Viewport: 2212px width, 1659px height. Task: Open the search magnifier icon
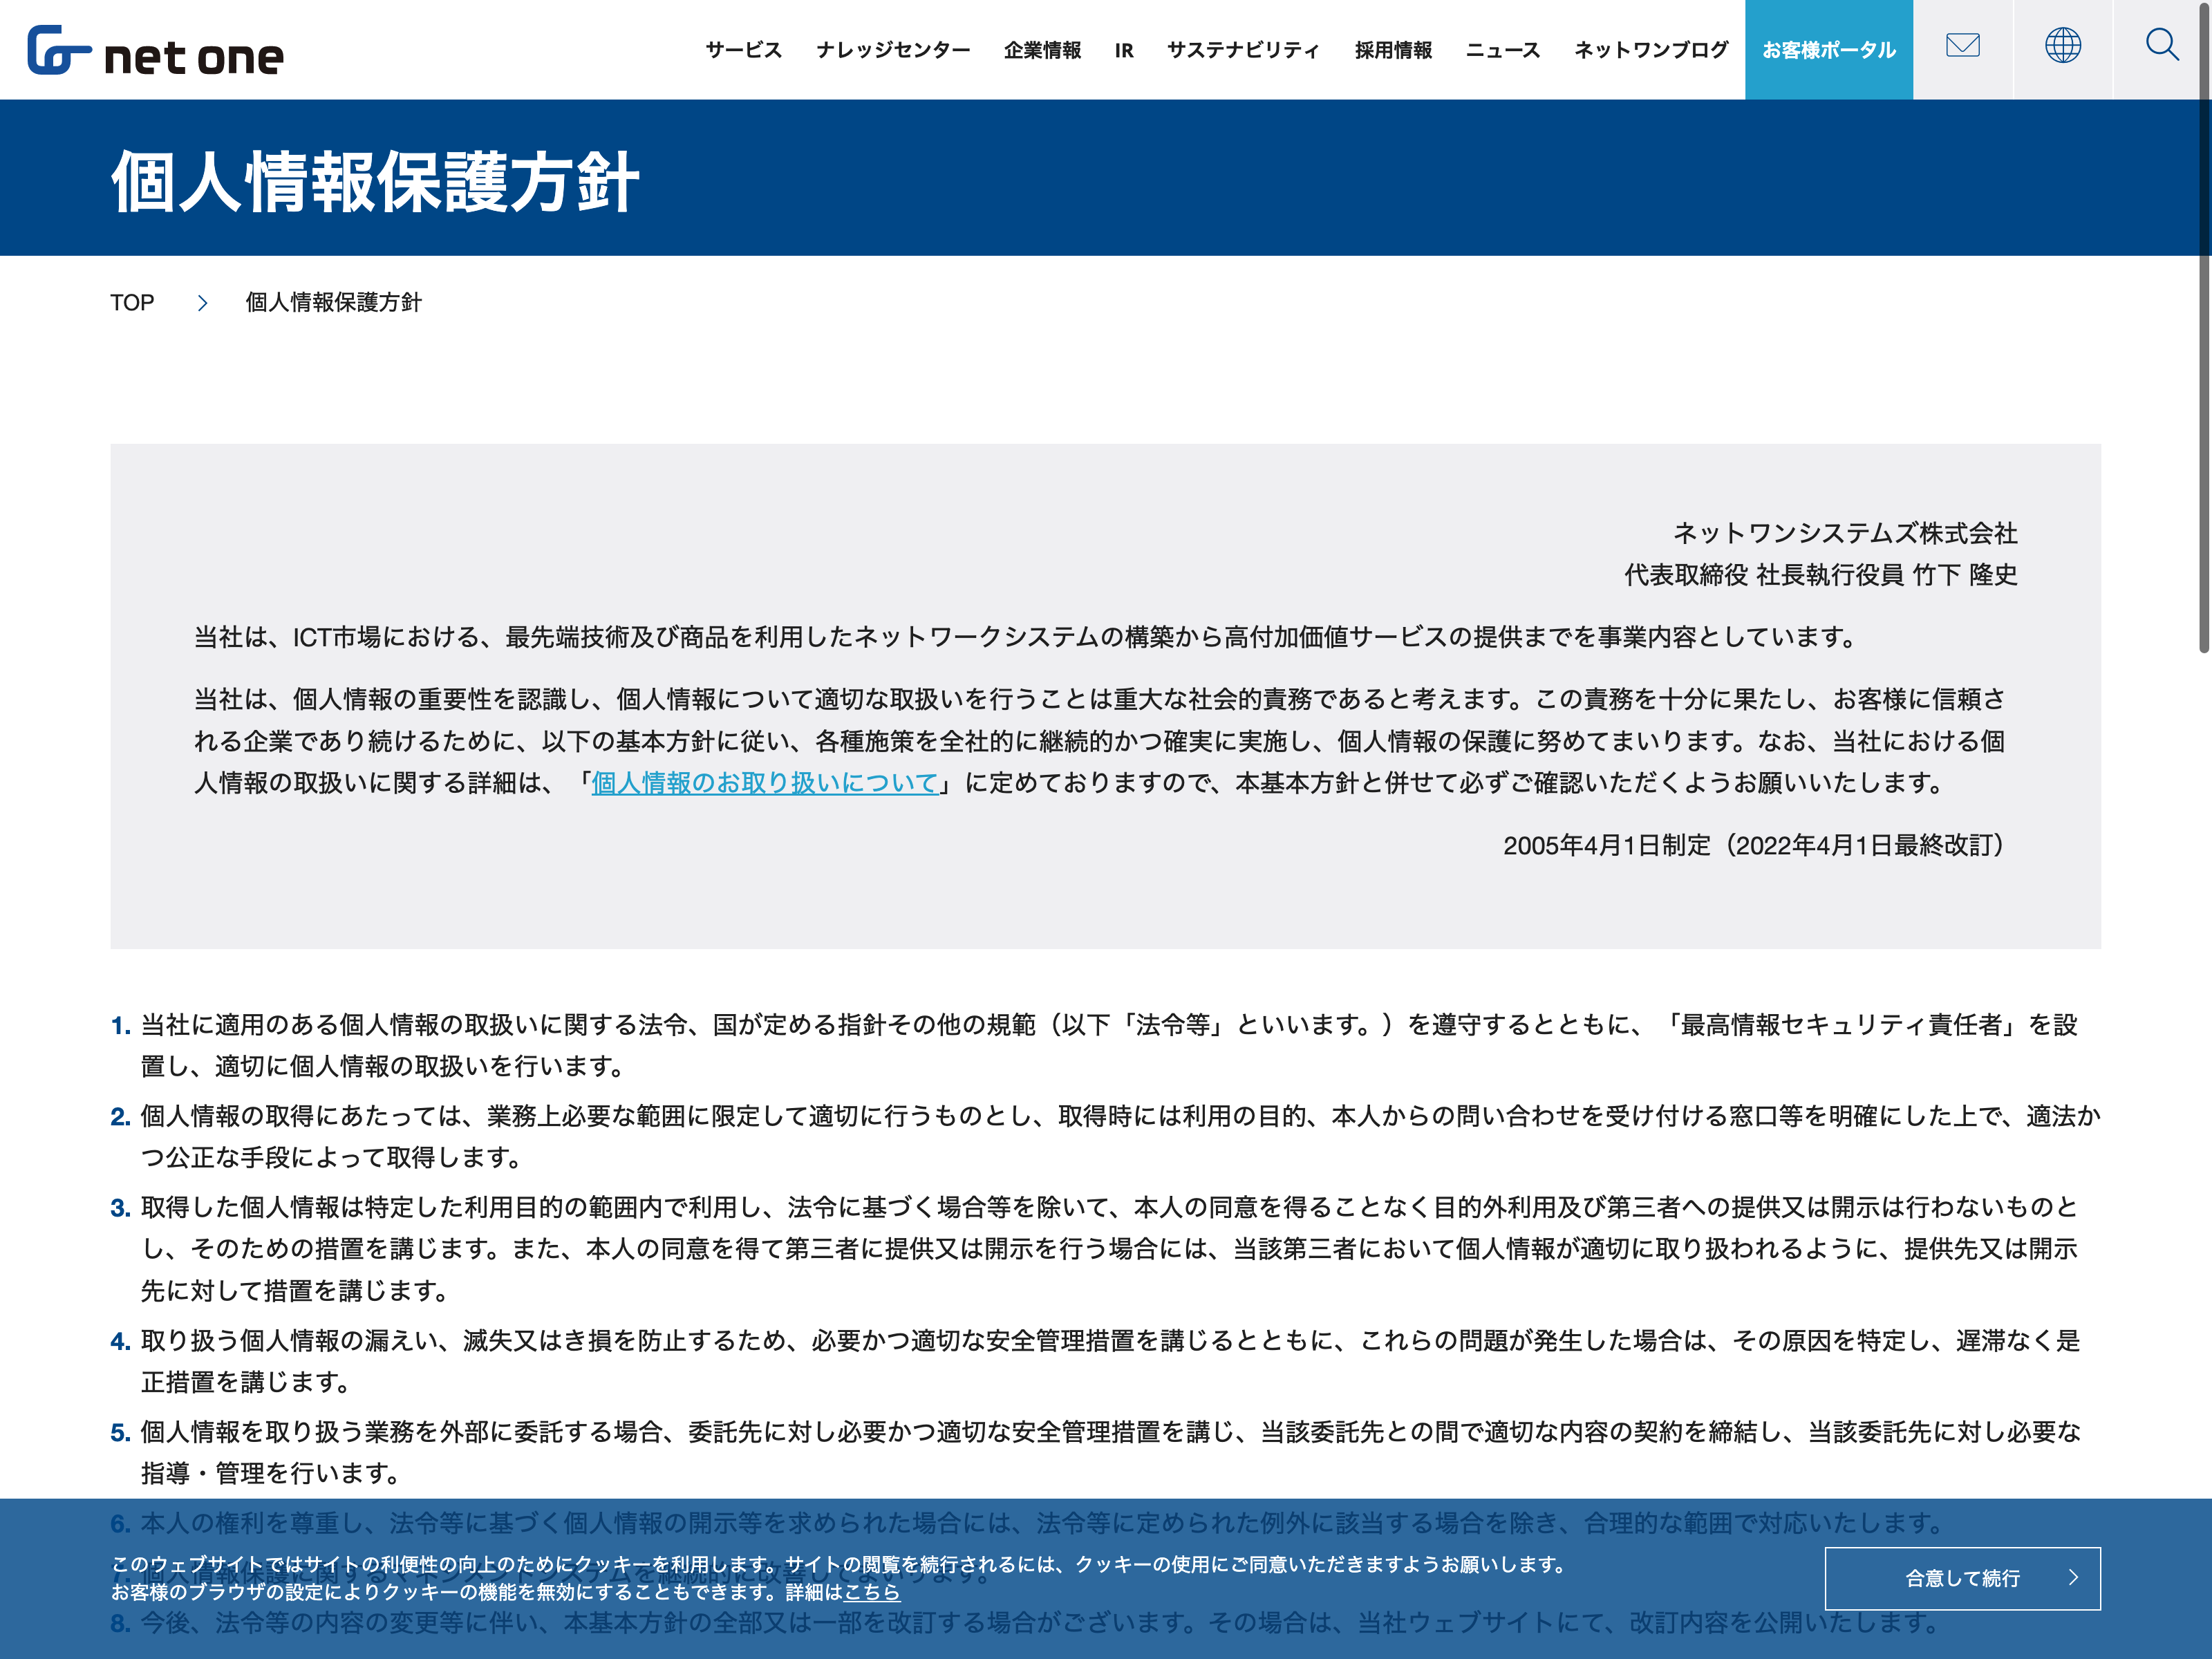point(2161,46)
